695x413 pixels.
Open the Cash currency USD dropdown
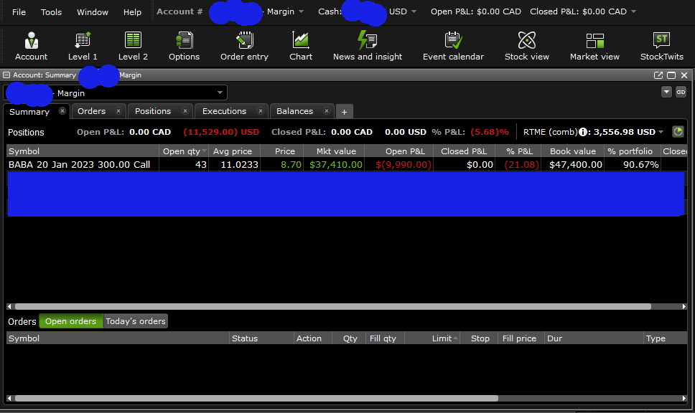pyautogui.click(x=413, y=11)
